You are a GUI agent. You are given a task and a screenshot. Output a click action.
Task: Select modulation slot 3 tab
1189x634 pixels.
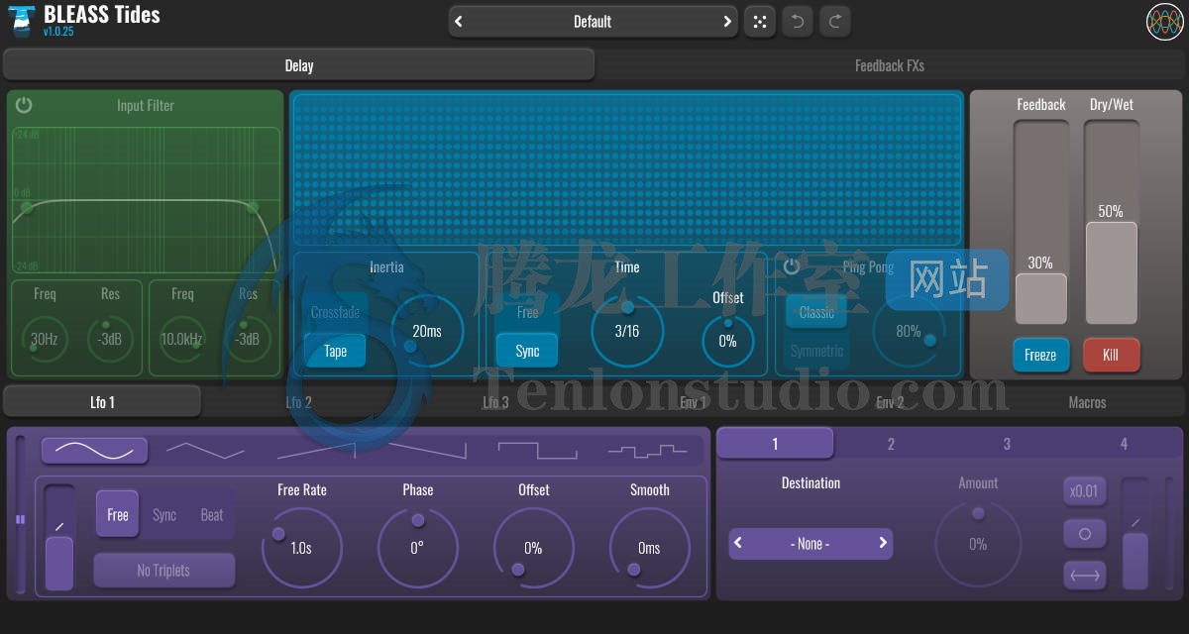[x=1007, y=444]
